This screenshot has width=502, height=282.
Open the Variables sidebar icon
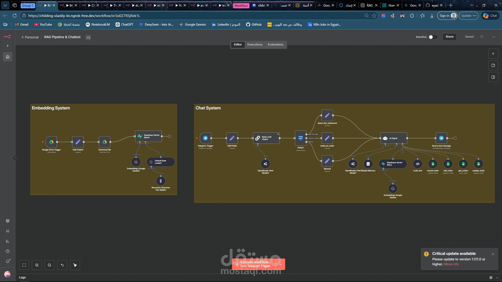pyautogui.click(x=8, y=231)
